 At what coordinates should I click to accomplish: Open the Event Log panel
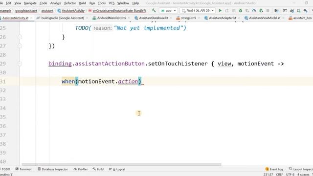(x=274, y=169)
